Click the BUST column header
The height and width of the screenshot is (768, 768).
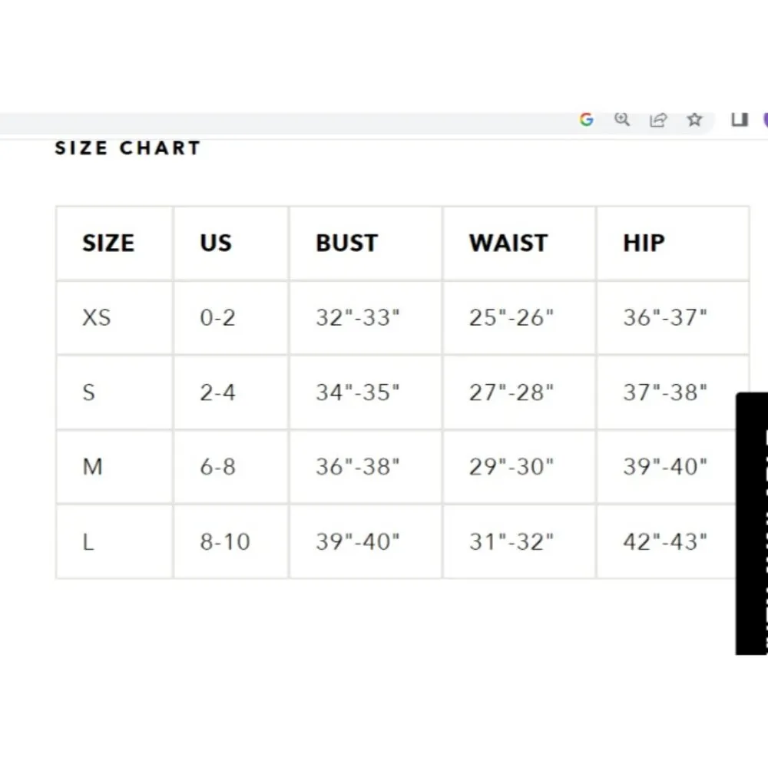pos(346,243)
